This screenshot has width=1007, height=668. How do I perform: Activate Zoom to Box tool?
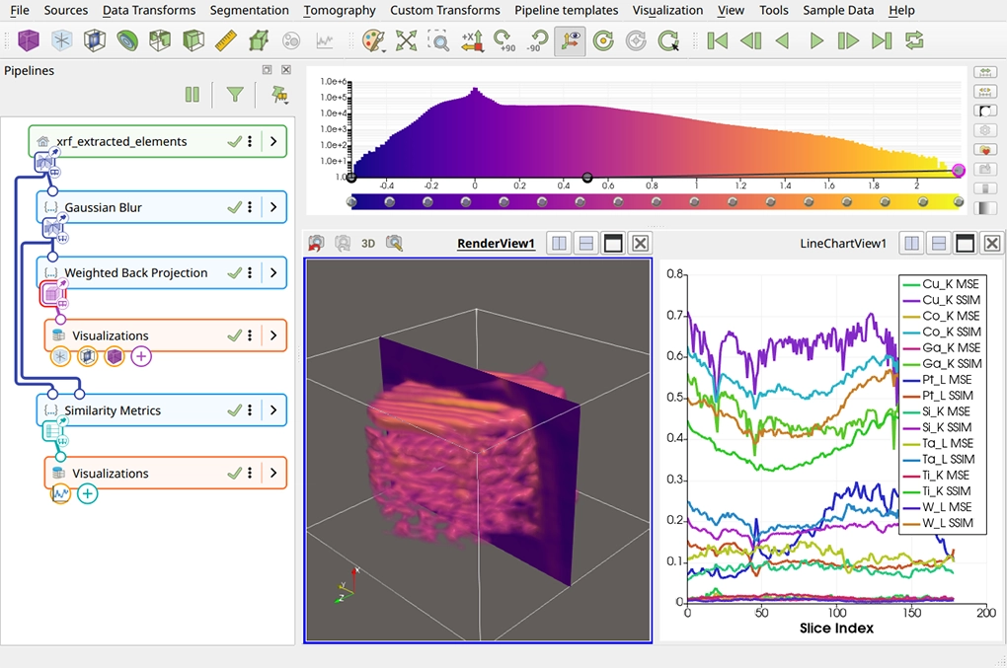coord(438,40)
